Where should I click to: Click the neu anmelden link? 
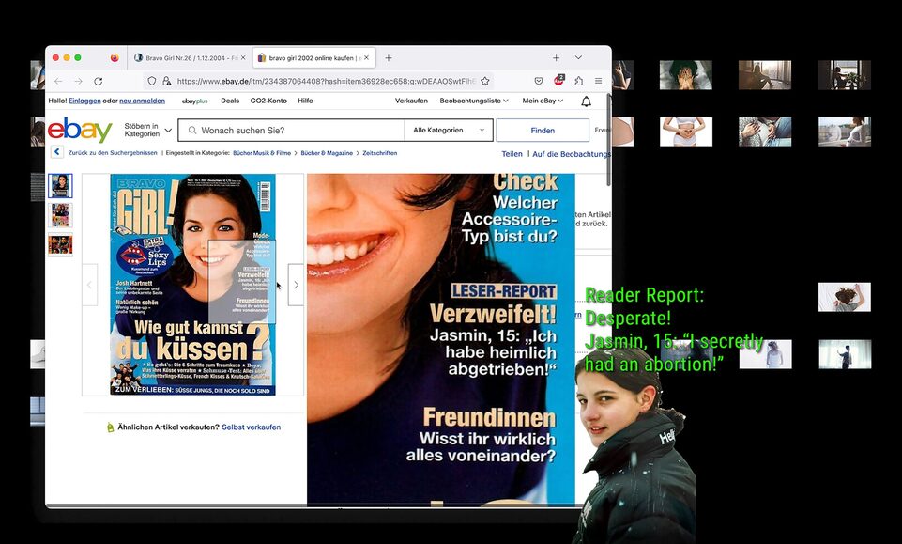142,101
